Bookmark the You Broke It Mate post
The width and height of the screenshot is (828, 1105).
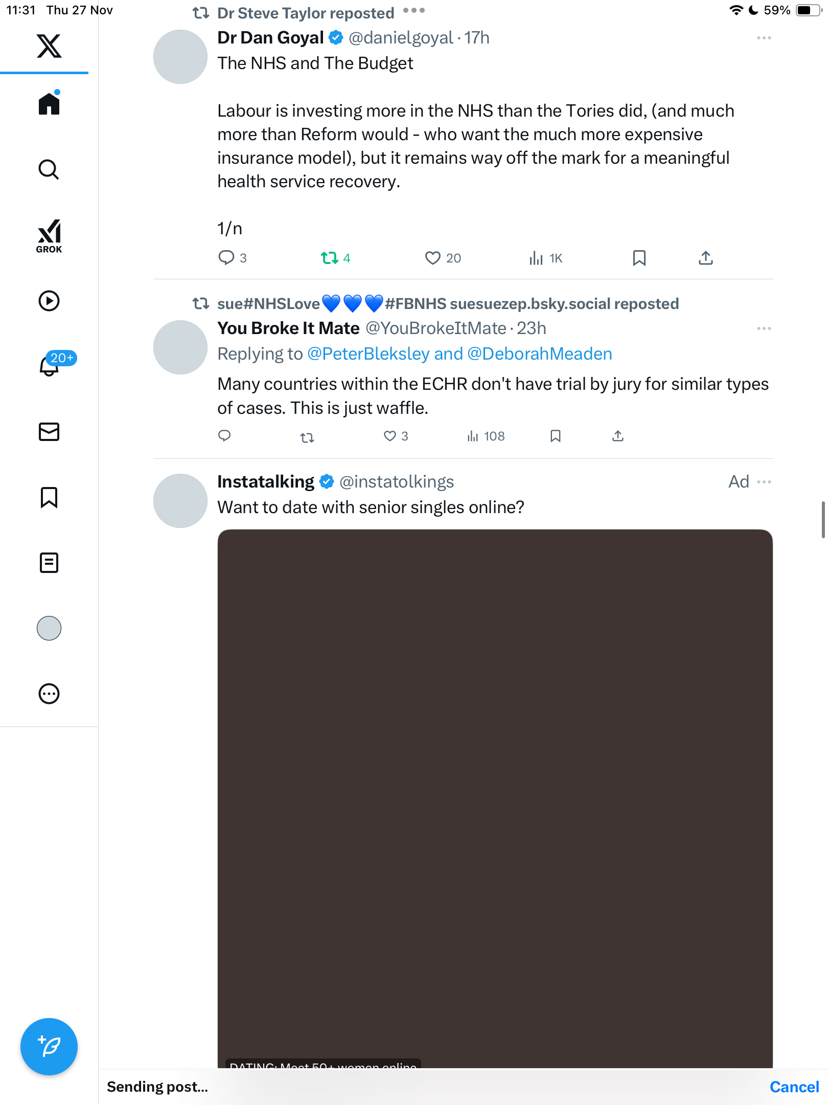tap(556, 436)
